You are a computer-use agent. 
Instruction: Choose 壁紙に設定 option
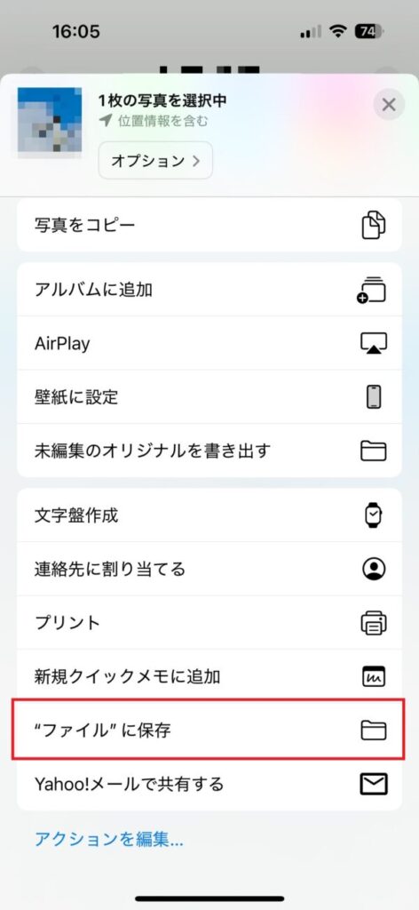pyautogui.click(x=209, y=397)
